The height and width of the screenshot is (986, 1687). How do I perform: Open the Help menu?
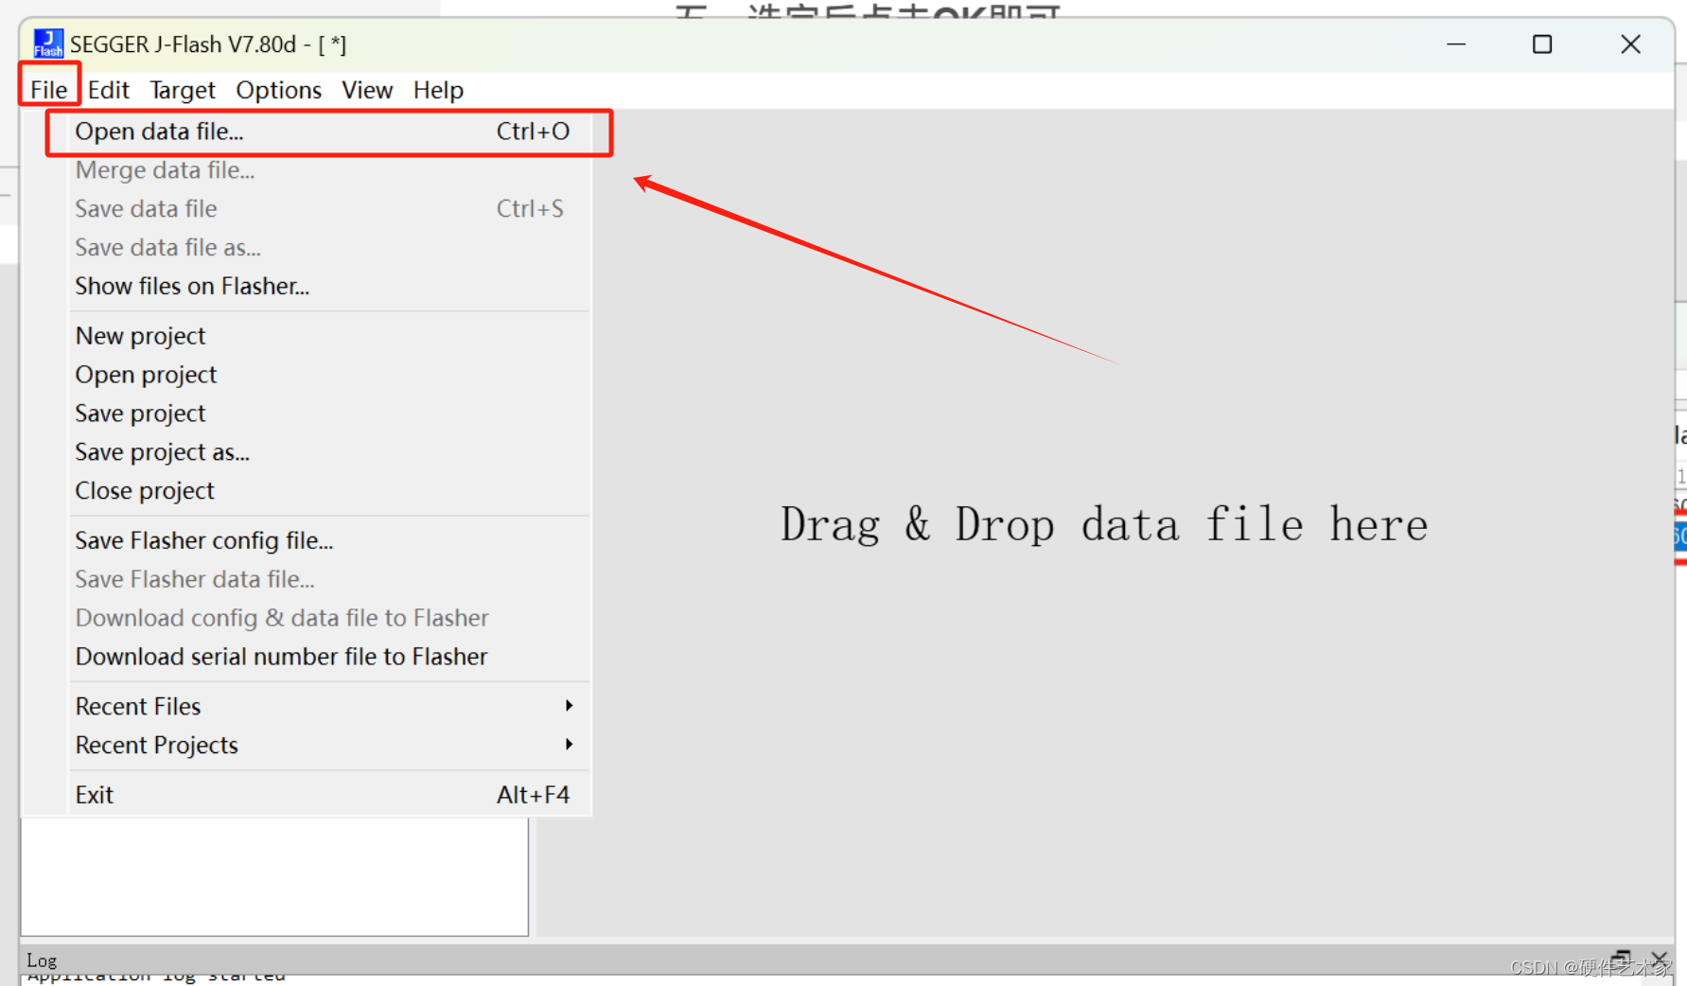coord(438,90)
